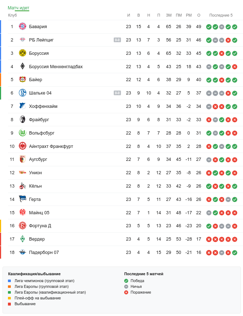The width and height of the screenshot is (243, 316).
Task: Click the red Выбывание legend swatch
Action: [10, 304]
